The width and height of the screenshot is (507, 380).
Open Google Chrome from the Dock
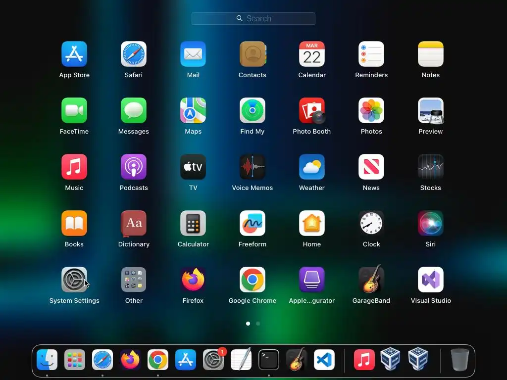pyautogui.click(x=158, y=360)
